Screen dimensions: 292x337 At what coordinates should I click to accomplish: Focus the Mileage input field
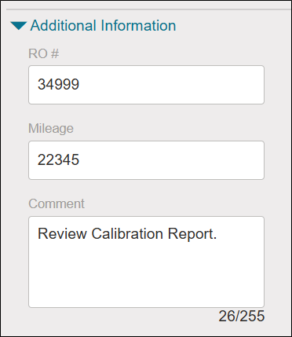click(146, 160)
